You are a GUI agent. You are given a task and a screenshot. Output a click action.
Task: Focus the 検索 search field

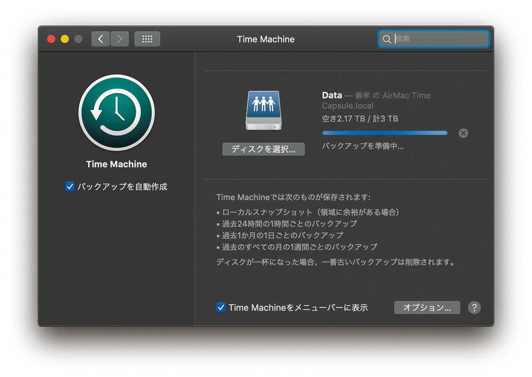(438, 40)
